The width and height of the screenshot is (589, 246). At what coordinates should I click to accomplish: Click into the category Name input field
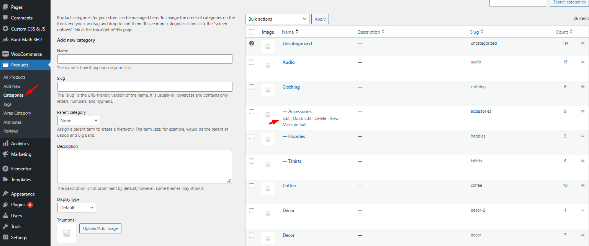pos(145,59)
